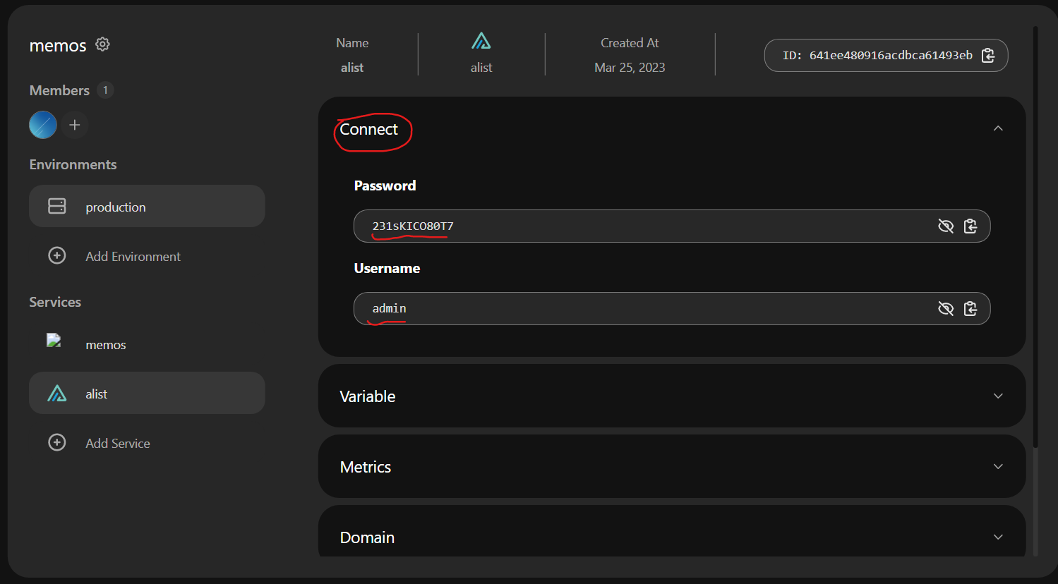
Task: Click the alist logo in sidebar
Action: pos(57,393)
